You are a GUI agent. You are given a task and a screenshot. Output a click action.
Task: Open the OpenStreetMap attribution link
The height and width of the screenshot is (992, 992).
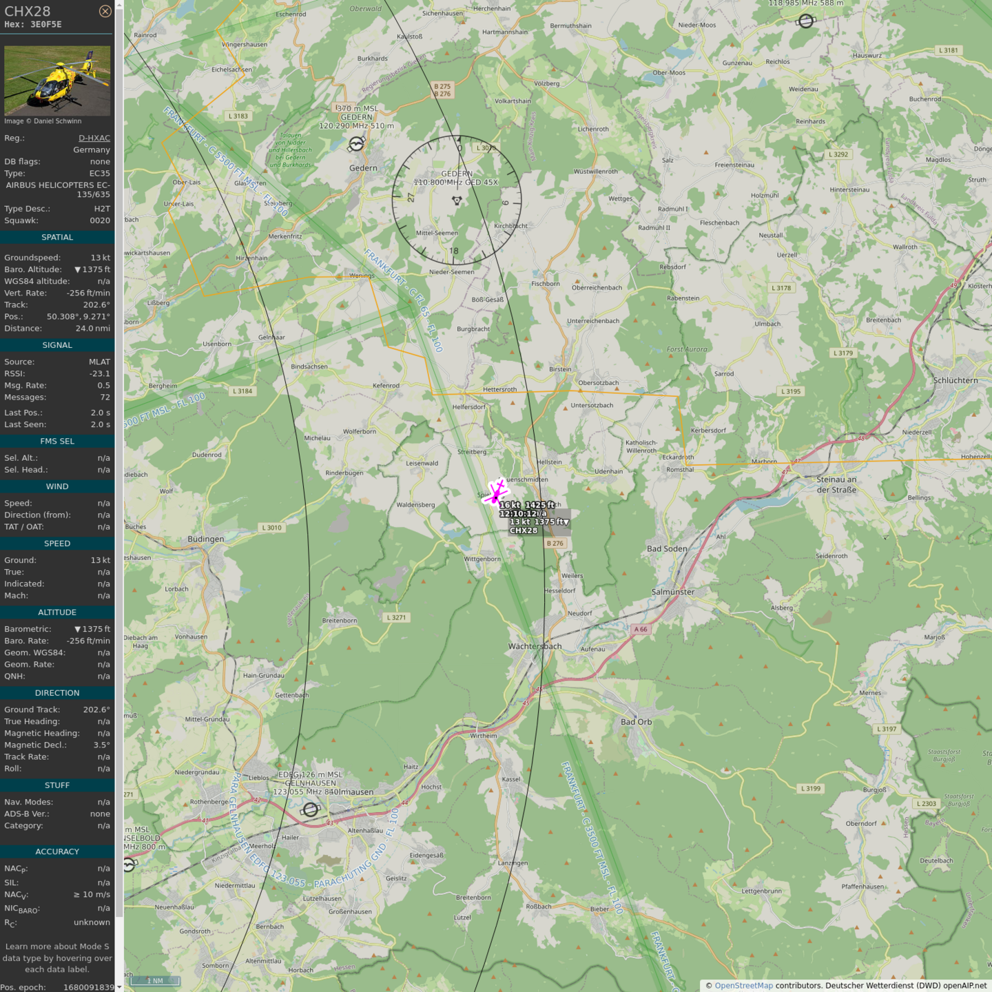point(743,985)
